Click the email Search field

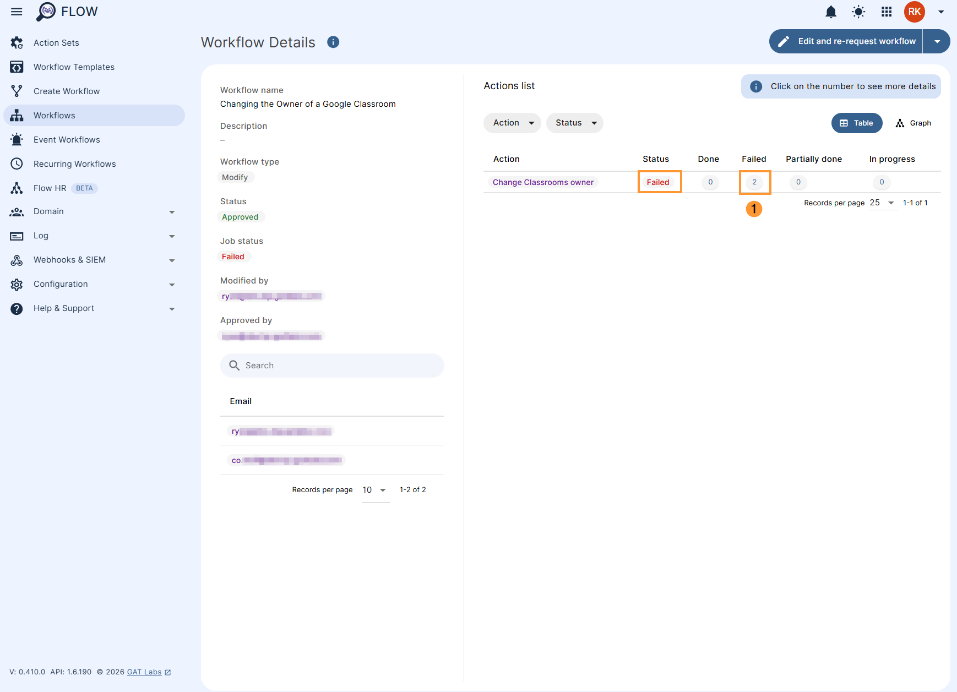point(332,366)
